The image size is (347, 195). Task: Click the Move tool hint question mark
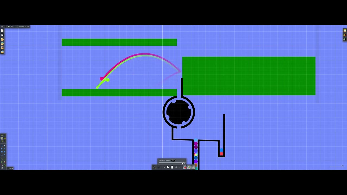pos(8,168)
